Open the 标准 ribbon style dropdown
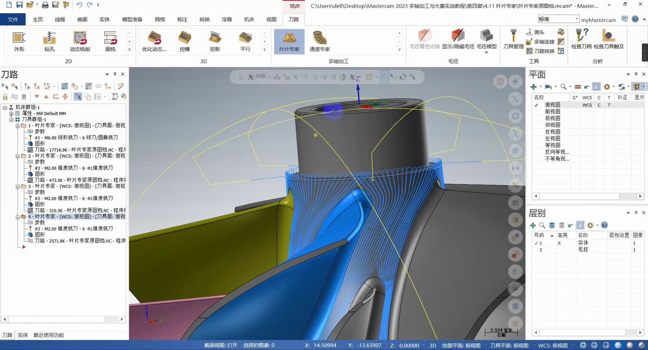Screen dimensions: 648x350 577,19
